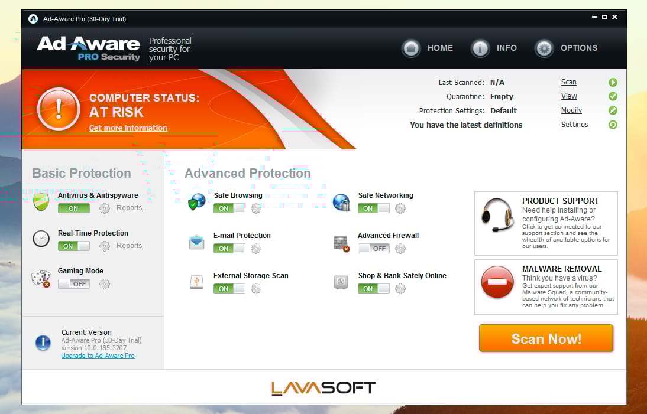Click the Advanced Firewall brick wall icon
Screen dimensions: 647x414
tap(341, 243)
